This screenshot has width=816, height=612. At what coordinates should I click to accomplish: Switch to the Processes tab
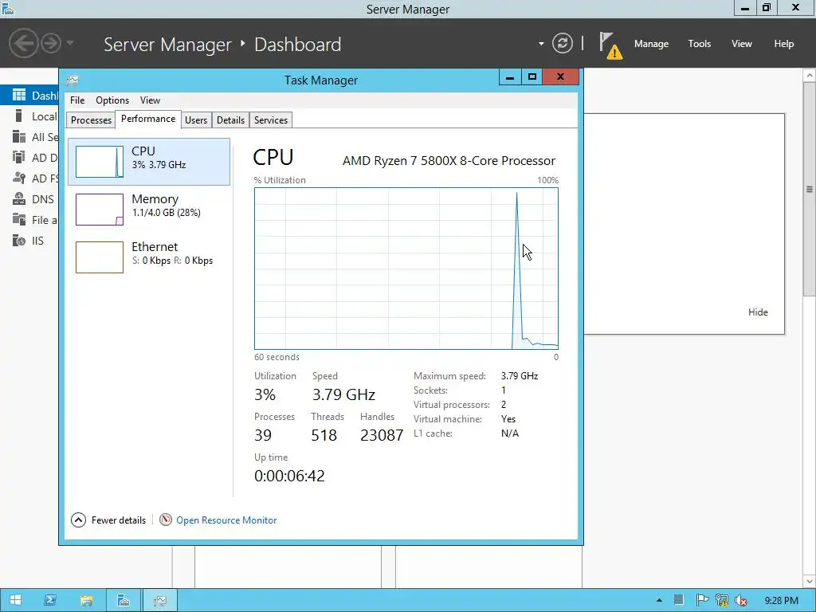91,120
